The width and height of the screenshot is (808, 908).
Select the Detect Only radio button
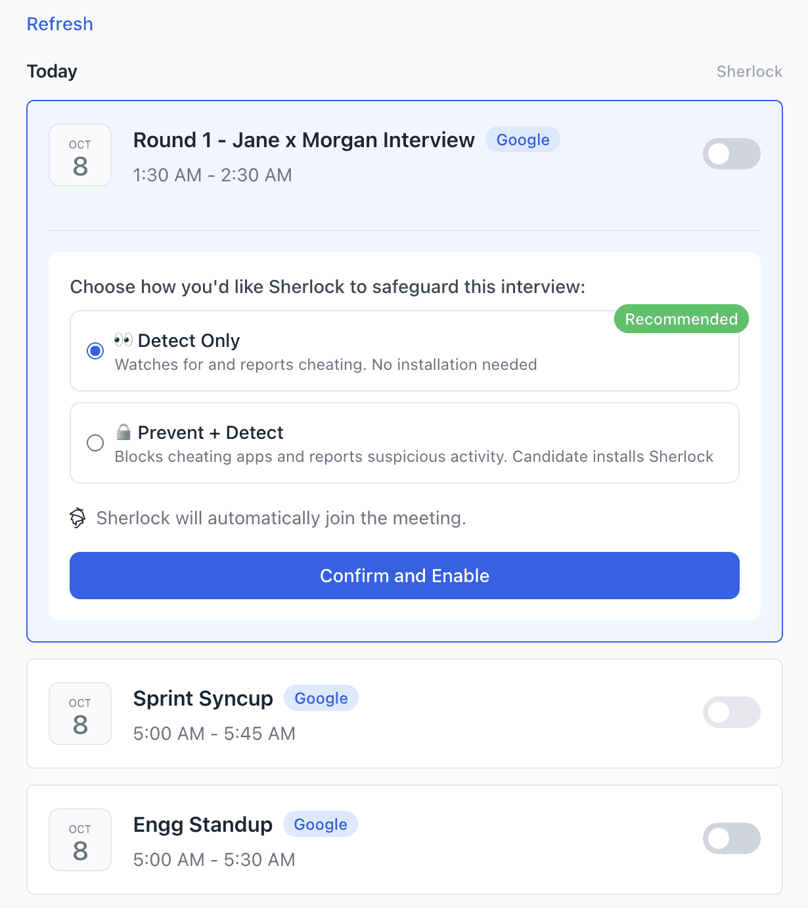[x=95, y=351]
